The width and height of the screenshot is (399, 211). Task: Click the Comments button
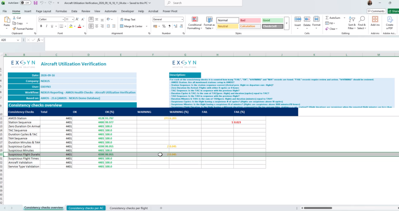point(376,11)
